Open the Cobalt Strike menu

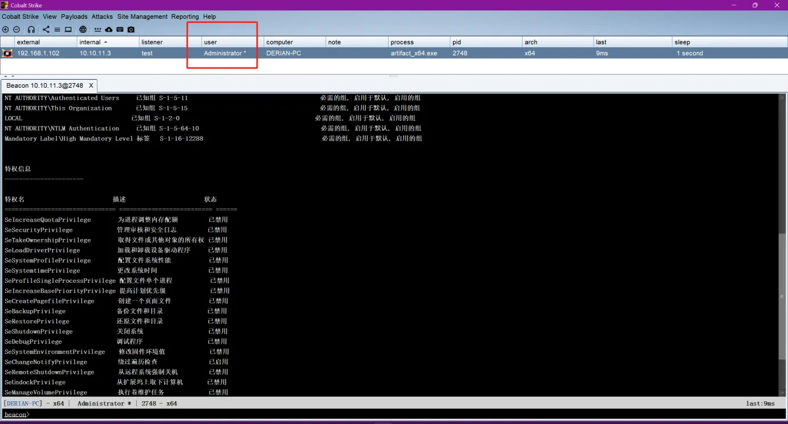pyautogui.click(x=20, y=17)
